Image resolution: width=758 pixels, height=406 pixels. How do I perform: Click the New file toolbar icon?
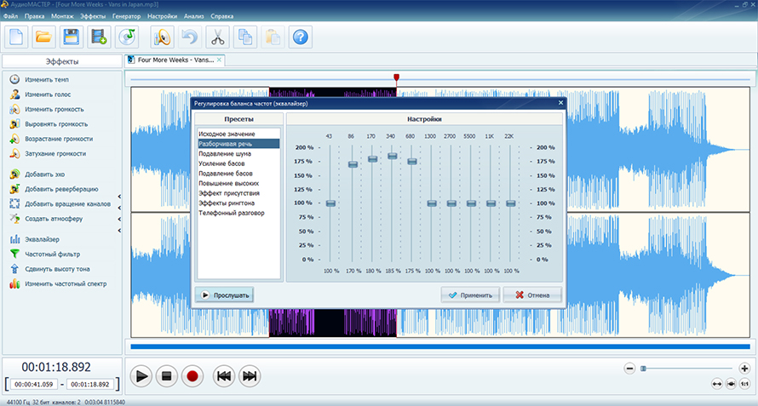tap(17, 37)
